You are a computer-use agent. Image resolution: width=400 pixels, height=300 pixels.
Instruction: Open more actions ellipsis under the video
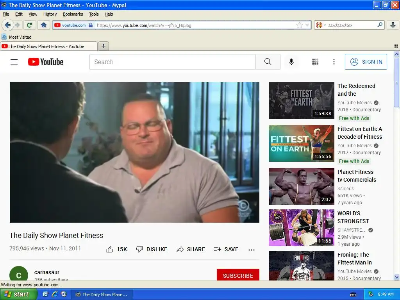pyautogui.click(x=252, y=250)
